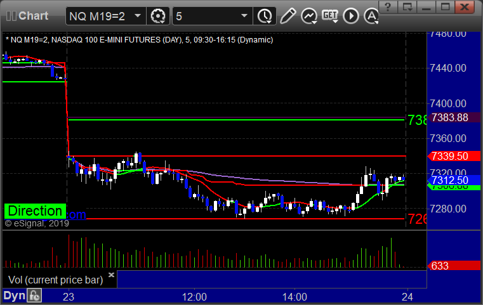Click the 7360.00 price axis label
The image size is (483, 305).
448,138
